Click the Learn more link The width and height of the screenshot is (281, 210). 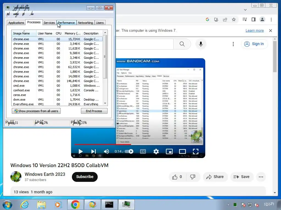pyautogui.click(x=254, y=31)
